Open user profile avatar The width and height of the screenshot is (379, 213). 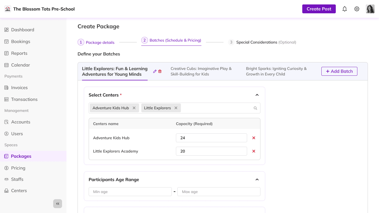[370, 9]
